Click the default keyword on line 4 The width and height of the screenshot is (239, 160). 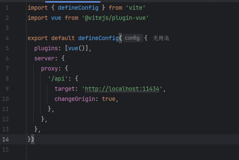[x=63, y=38]
